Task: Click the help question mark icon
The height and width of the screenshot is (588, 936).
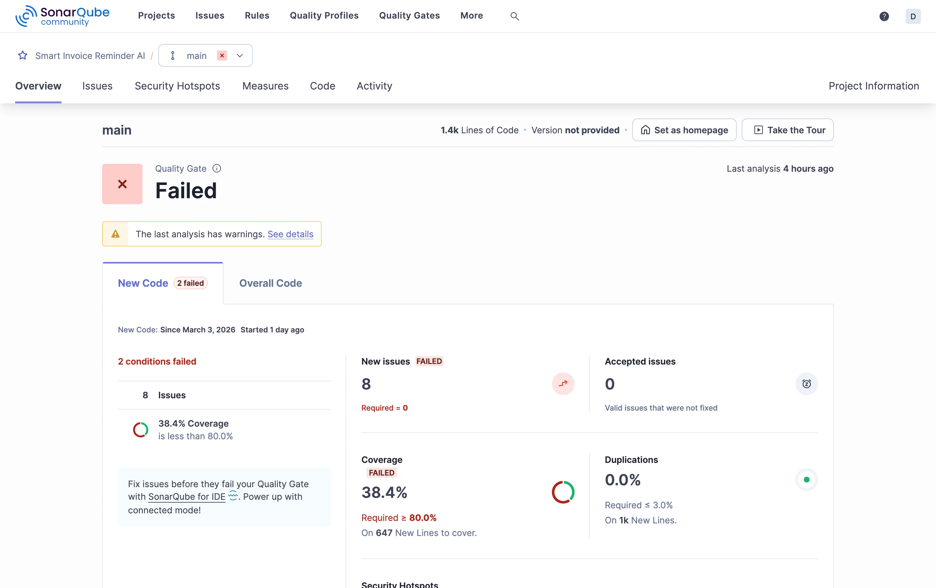Action: pos(884,16)
